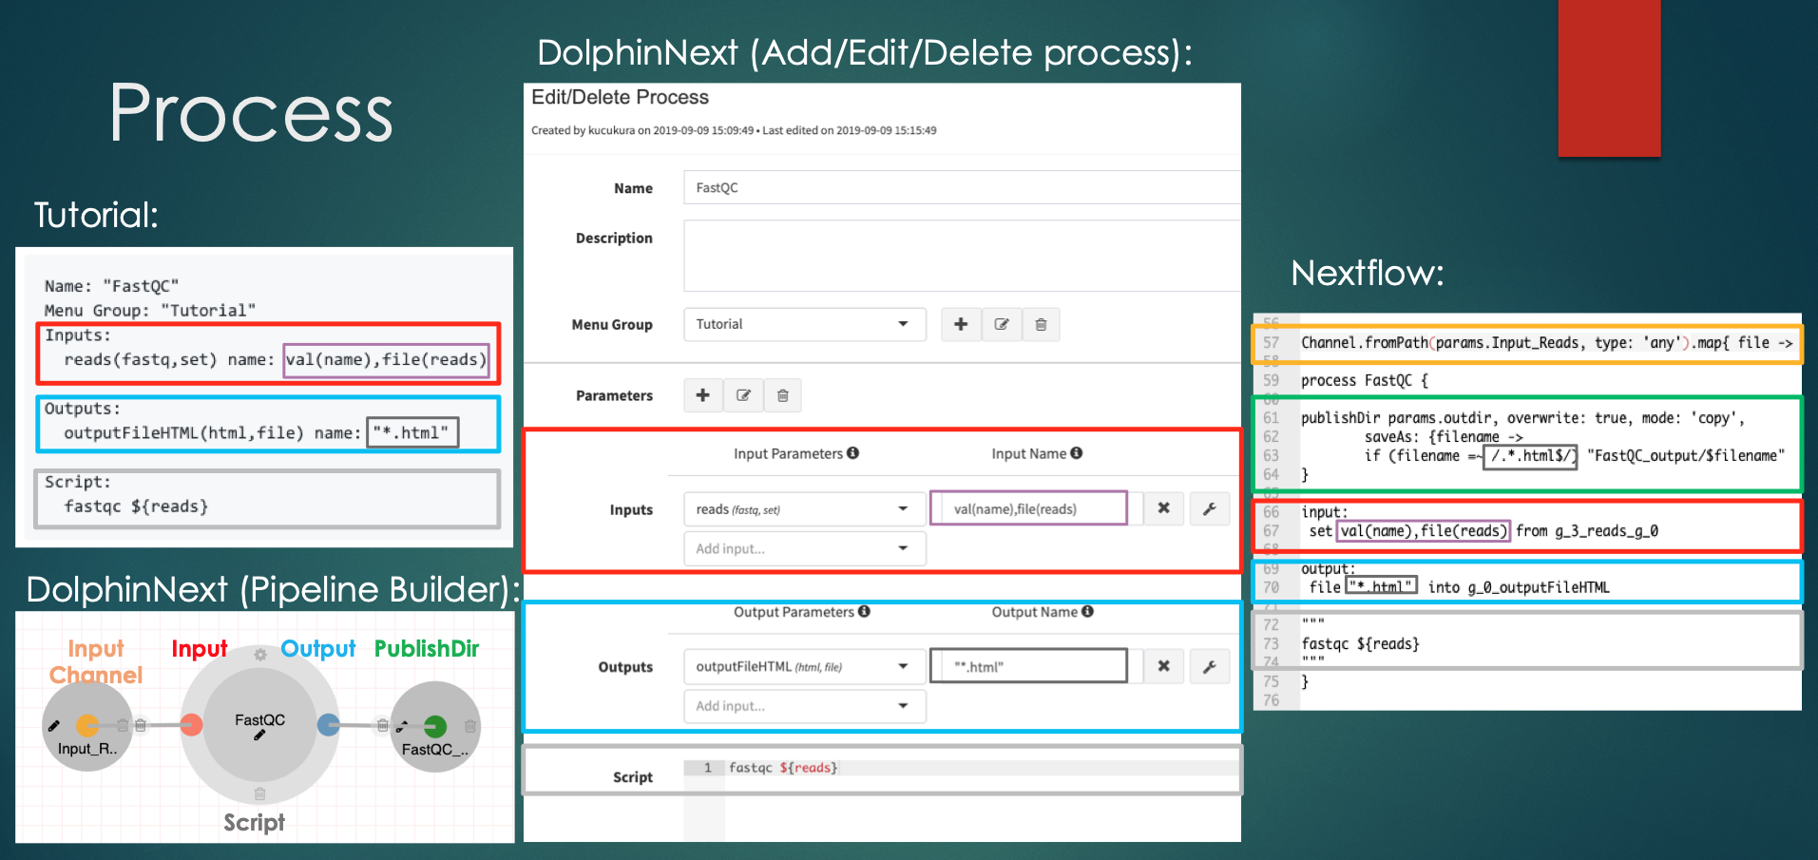This screenshot has height=860, width=1818.
Task: Select blue output connector on FastQC
Action: [329, 725]
